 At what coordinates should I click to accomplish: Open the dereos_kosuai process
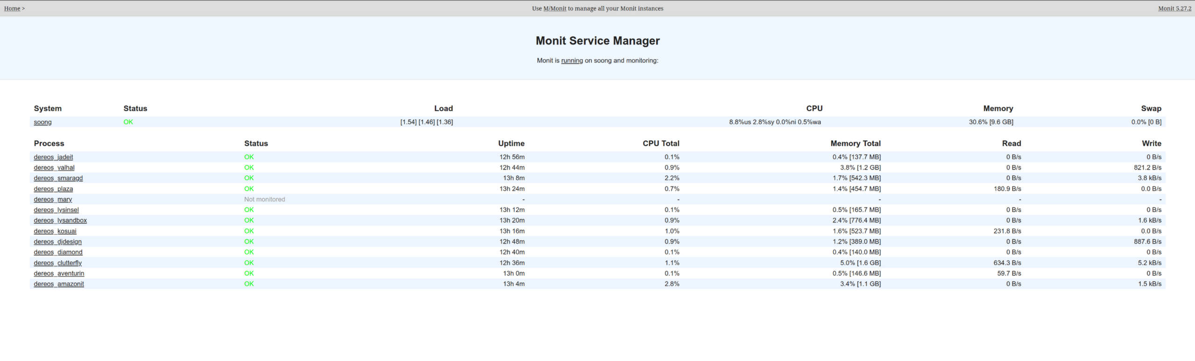coord(55,231)
